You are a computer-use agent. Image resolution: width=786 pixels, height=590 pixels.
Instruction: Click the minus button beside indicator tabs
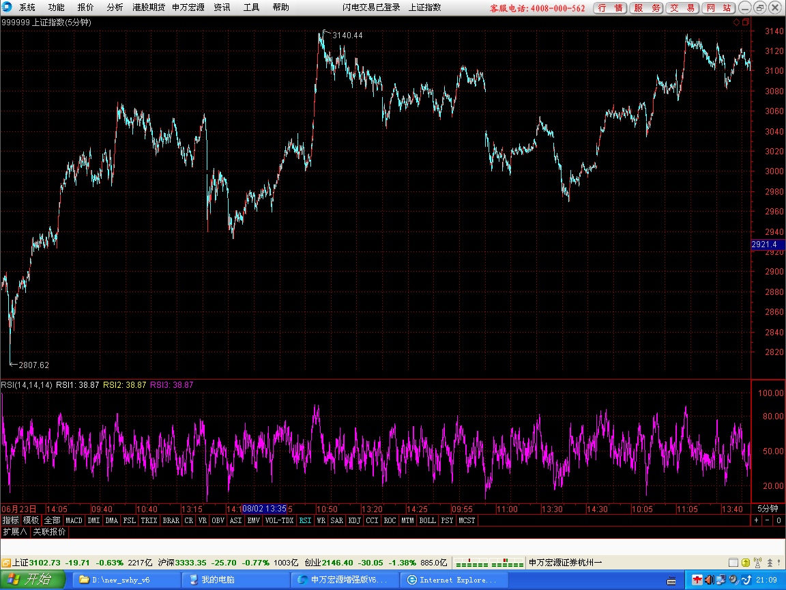767,520
